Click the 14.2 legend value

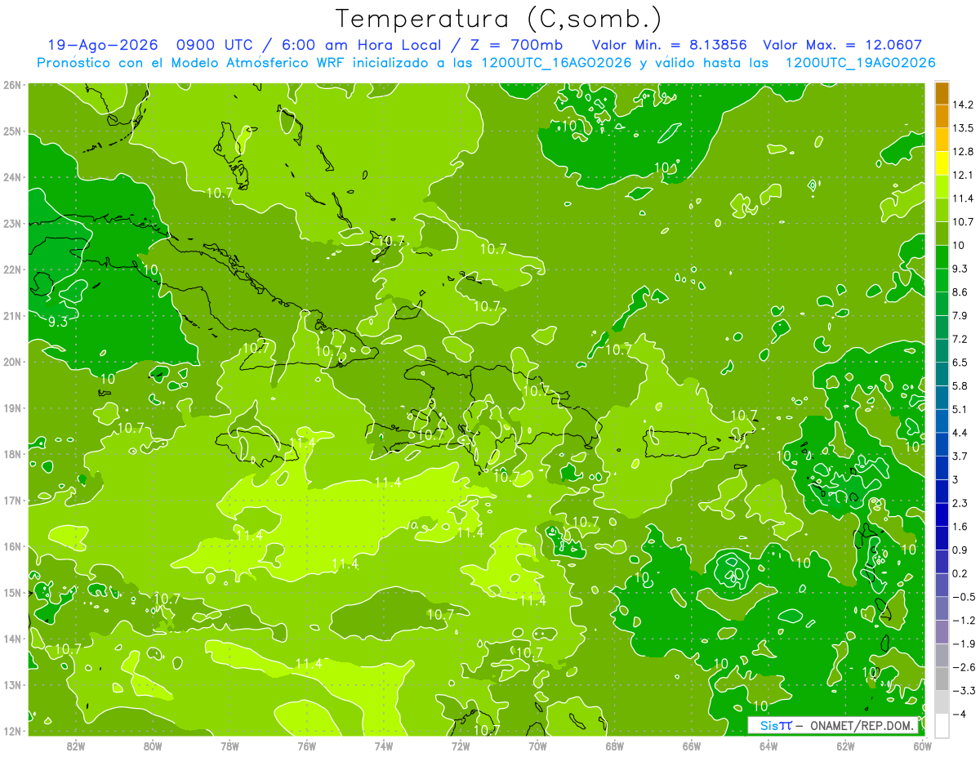pyautogui.click(x=964, y=105)
